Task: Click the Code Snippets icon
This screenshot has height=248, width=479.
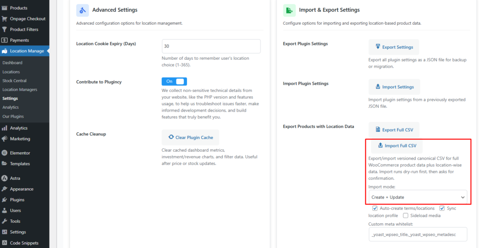Action: (x=4, y=243)
